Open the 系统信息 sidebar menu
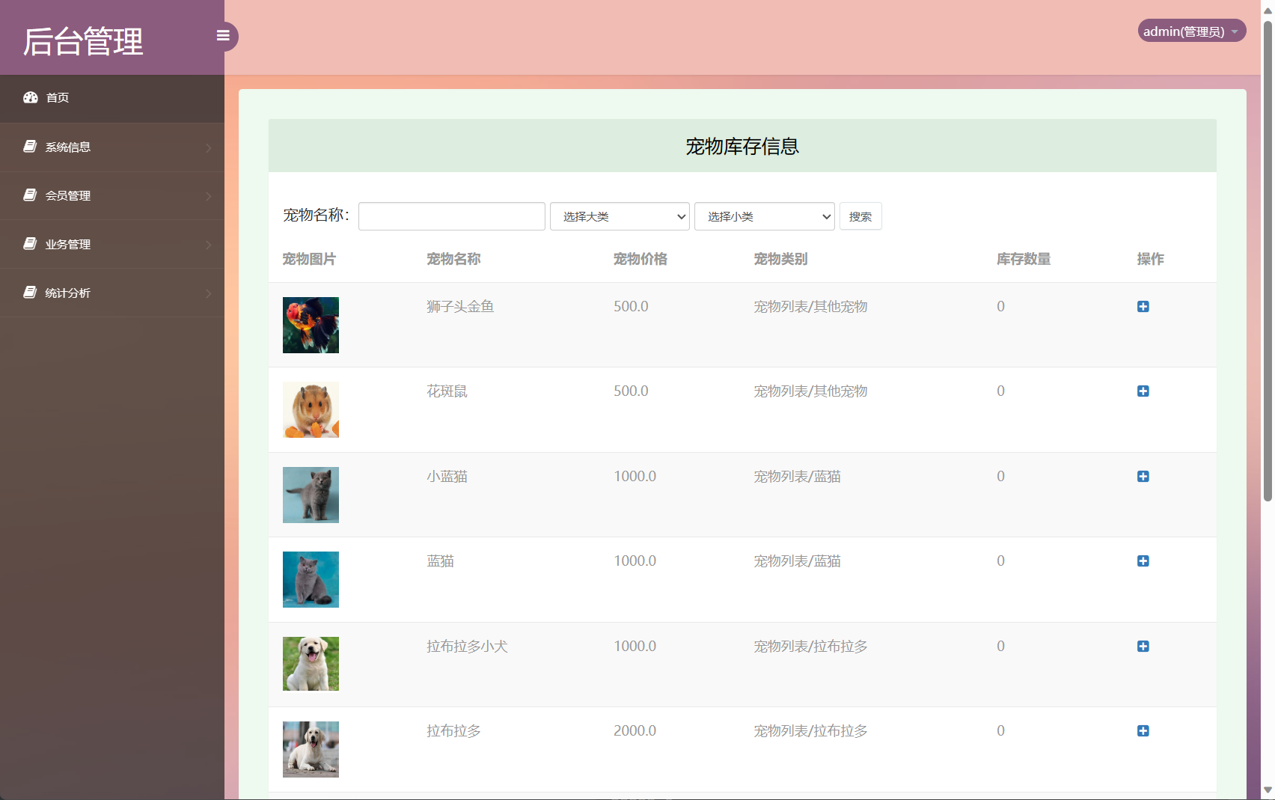This screenshot has height=800, width=1275. click(112, 147)
